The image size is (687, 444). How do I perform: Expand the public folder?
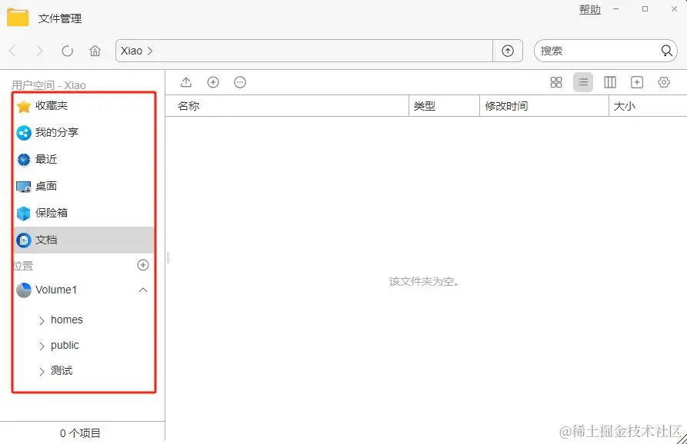[42, 345]
